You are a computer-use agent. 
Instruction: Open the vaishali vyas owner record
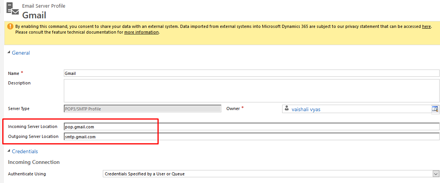click(306, 109)
